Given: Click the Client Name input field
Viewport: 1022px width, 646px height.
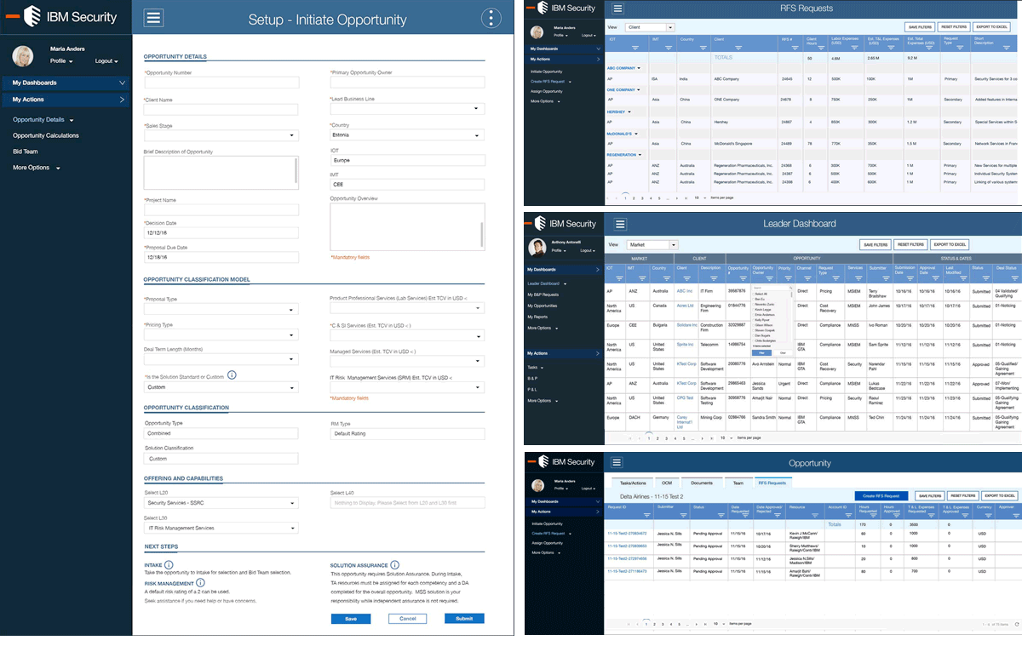Looking at the screenshot, I should 221,109.
